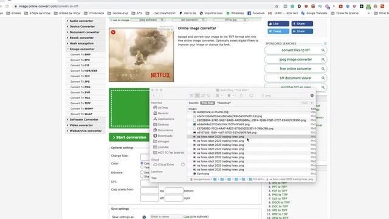The height and width of the screenshot is (219, 389).
Task: Click the Finder edit tags icon
Action: [x=251, y=96]
